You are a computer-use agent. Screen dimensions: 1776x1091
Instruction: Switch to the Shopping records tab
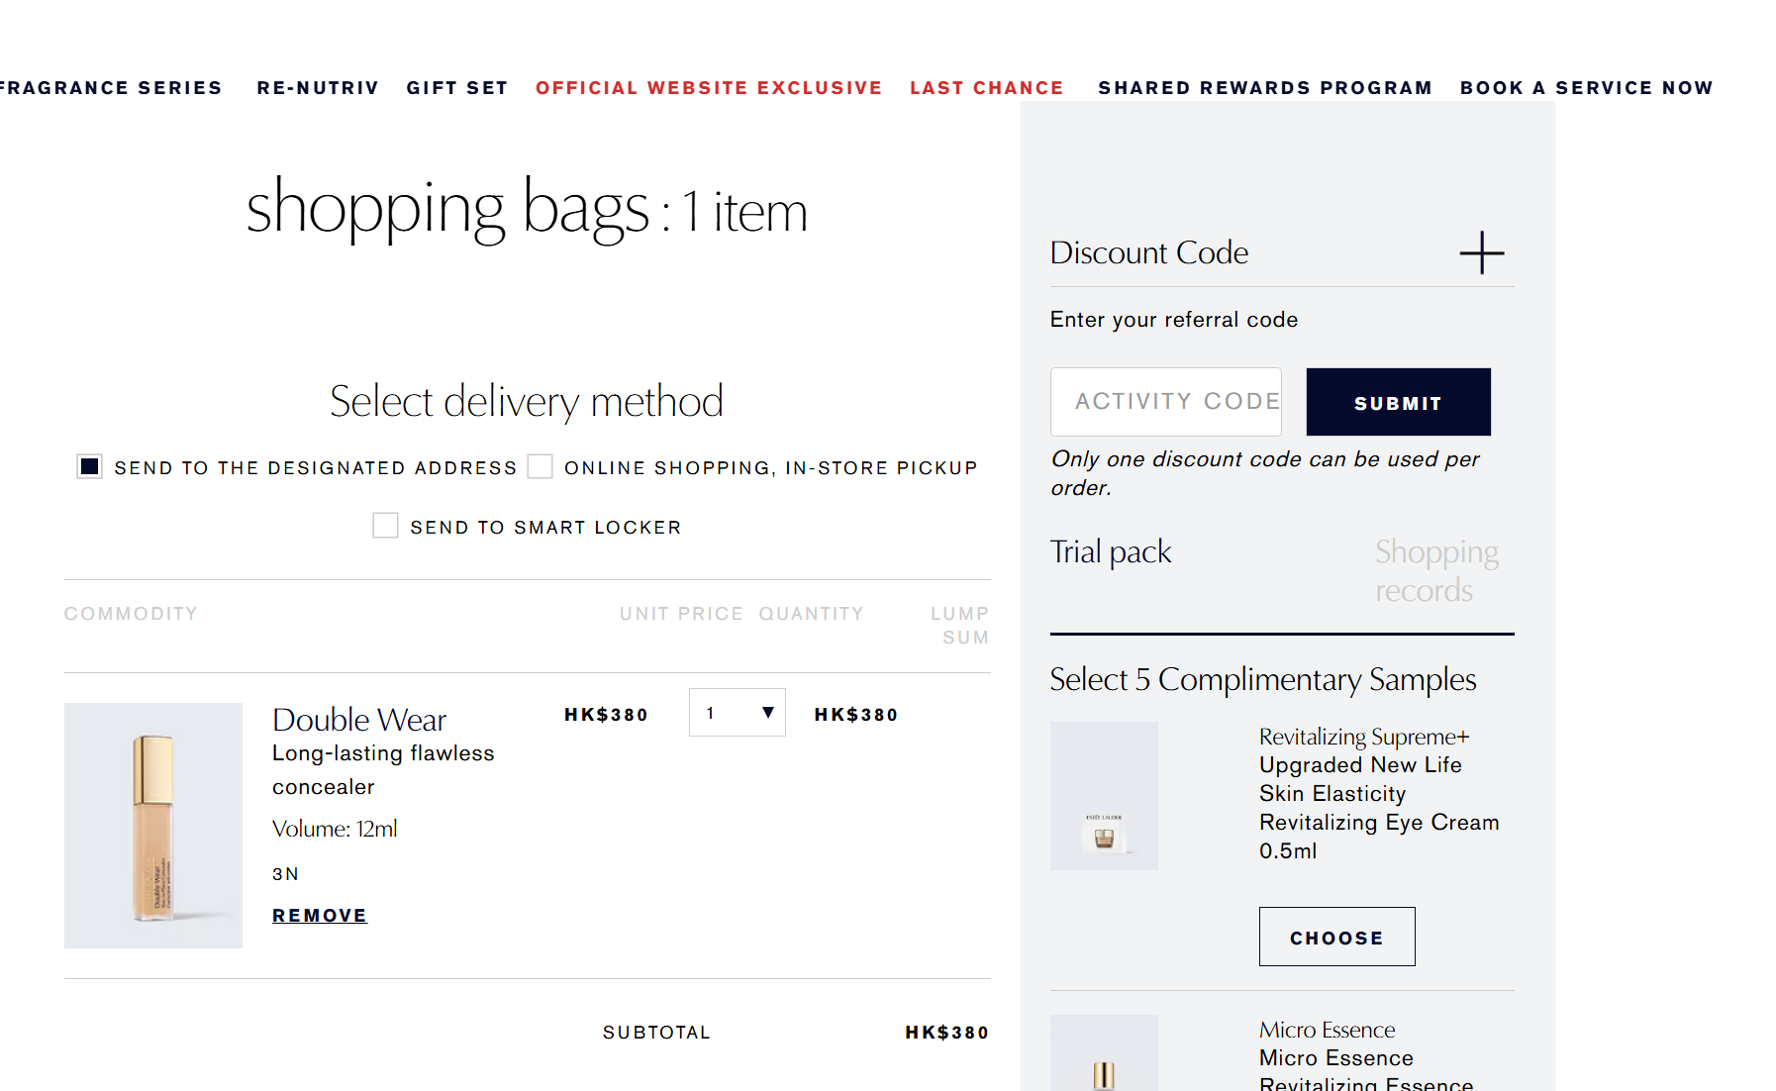click(x=1435, y=570)
